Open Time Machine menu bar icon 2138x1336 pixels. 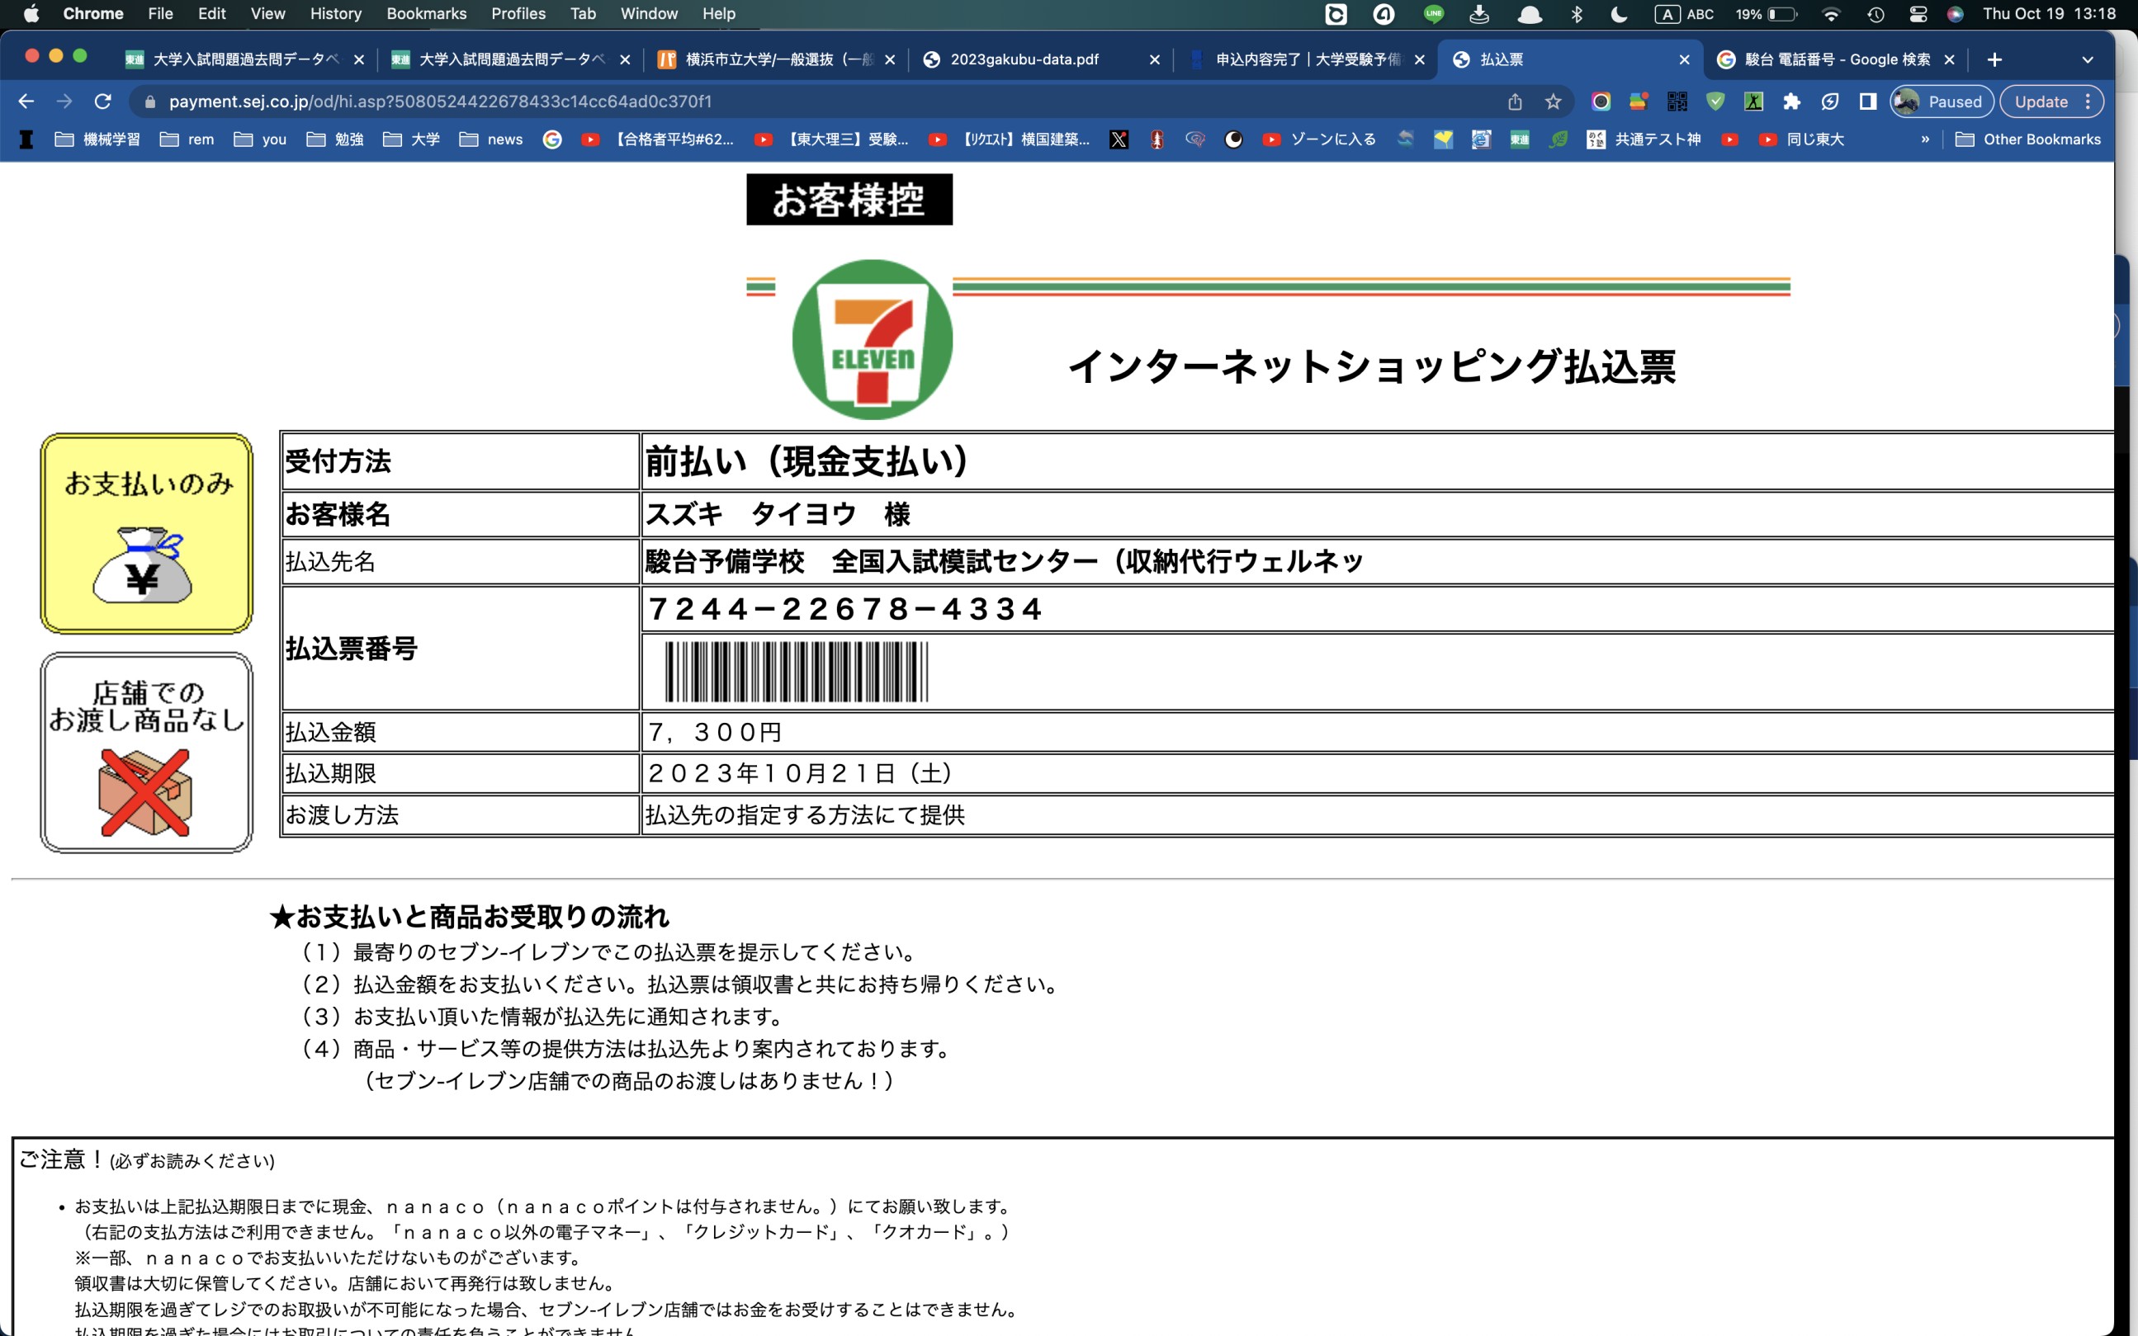[1875, 13]
